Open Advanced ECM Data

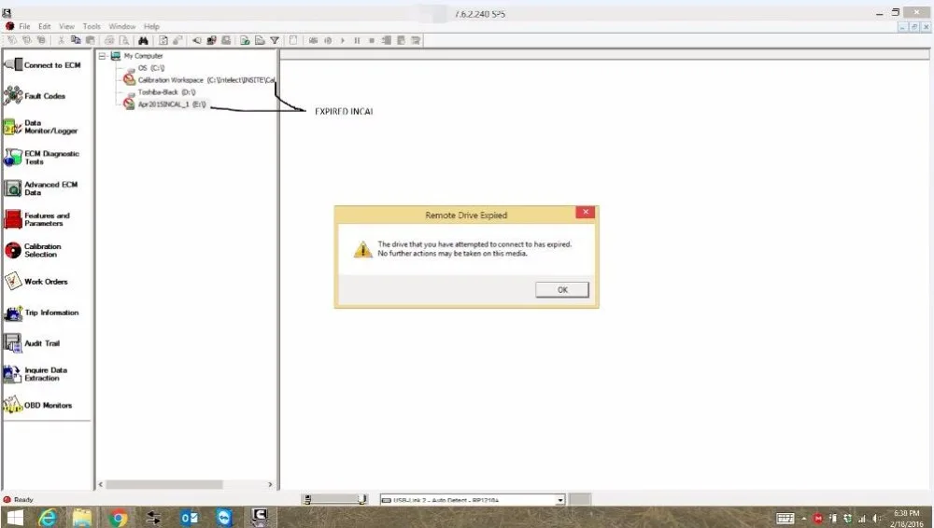tap(41, 188)
